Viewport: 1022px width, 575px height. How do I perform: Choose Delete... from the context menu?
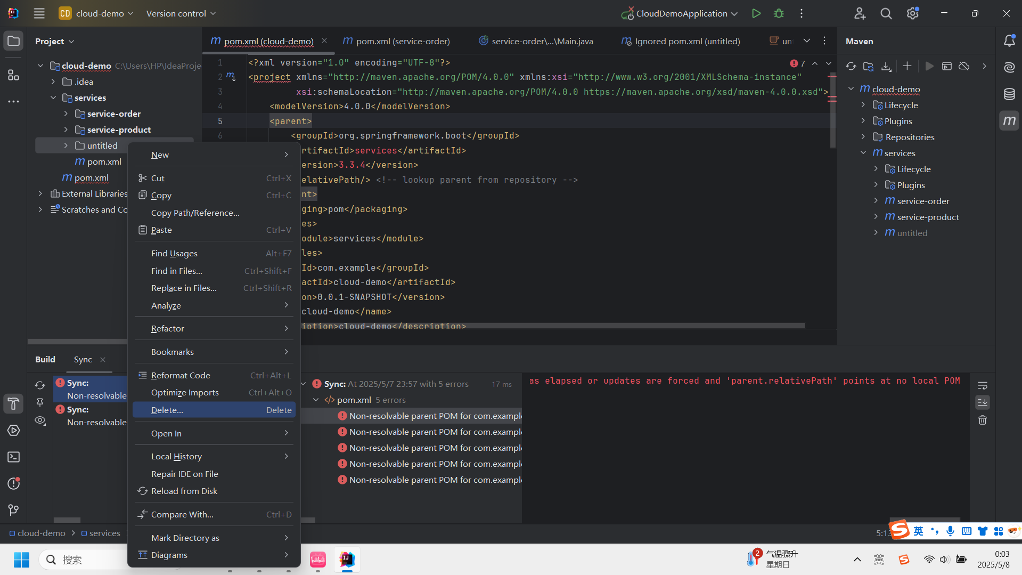(x=214, y=410)
